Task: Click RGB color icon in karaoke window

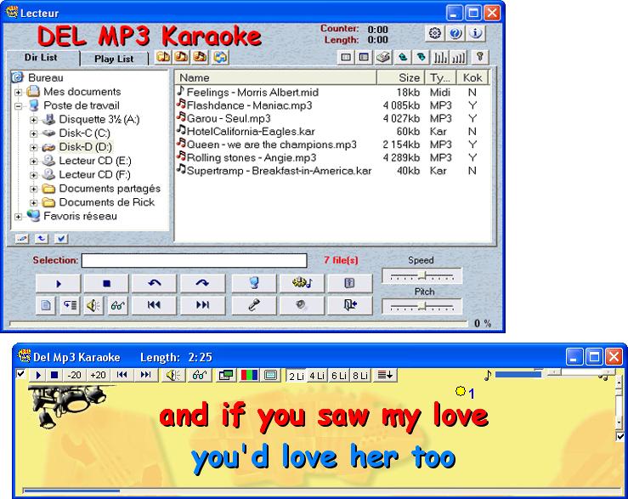Action: click(249, 375)
